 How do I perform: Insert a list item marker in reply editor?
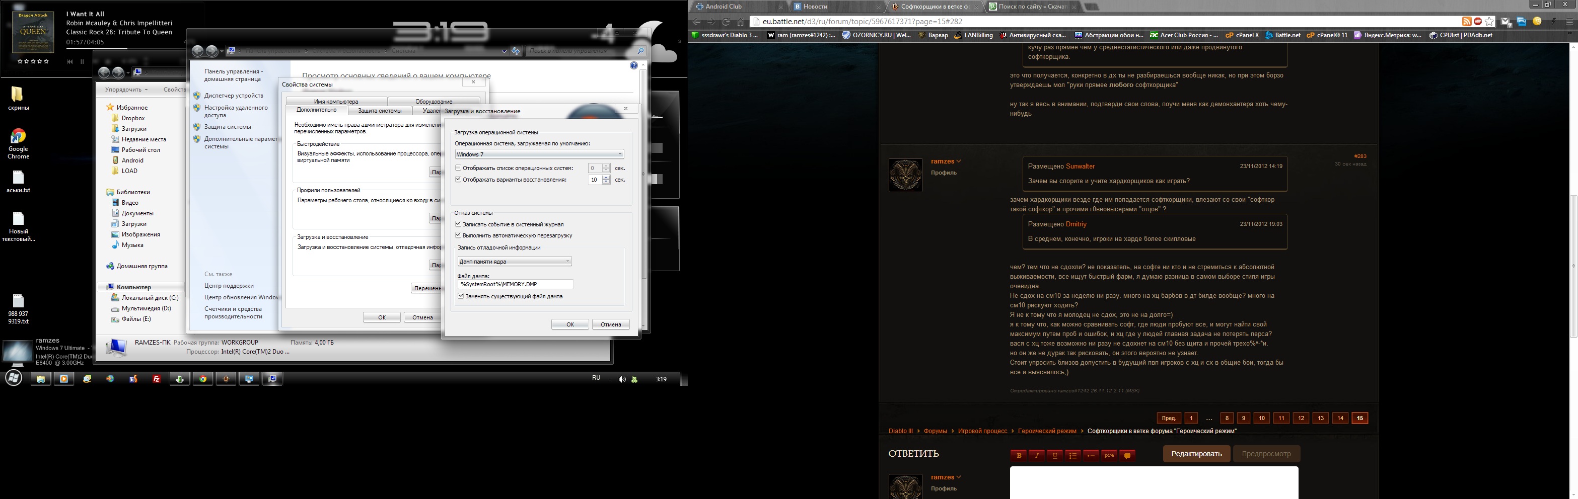tap(1091, 455)
